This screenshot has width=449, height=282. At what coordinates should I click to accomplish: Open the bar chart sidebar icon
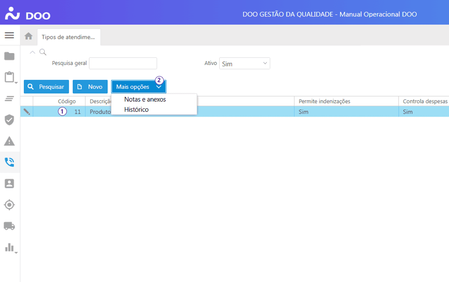pyautogui.click(x=9, y=248)
